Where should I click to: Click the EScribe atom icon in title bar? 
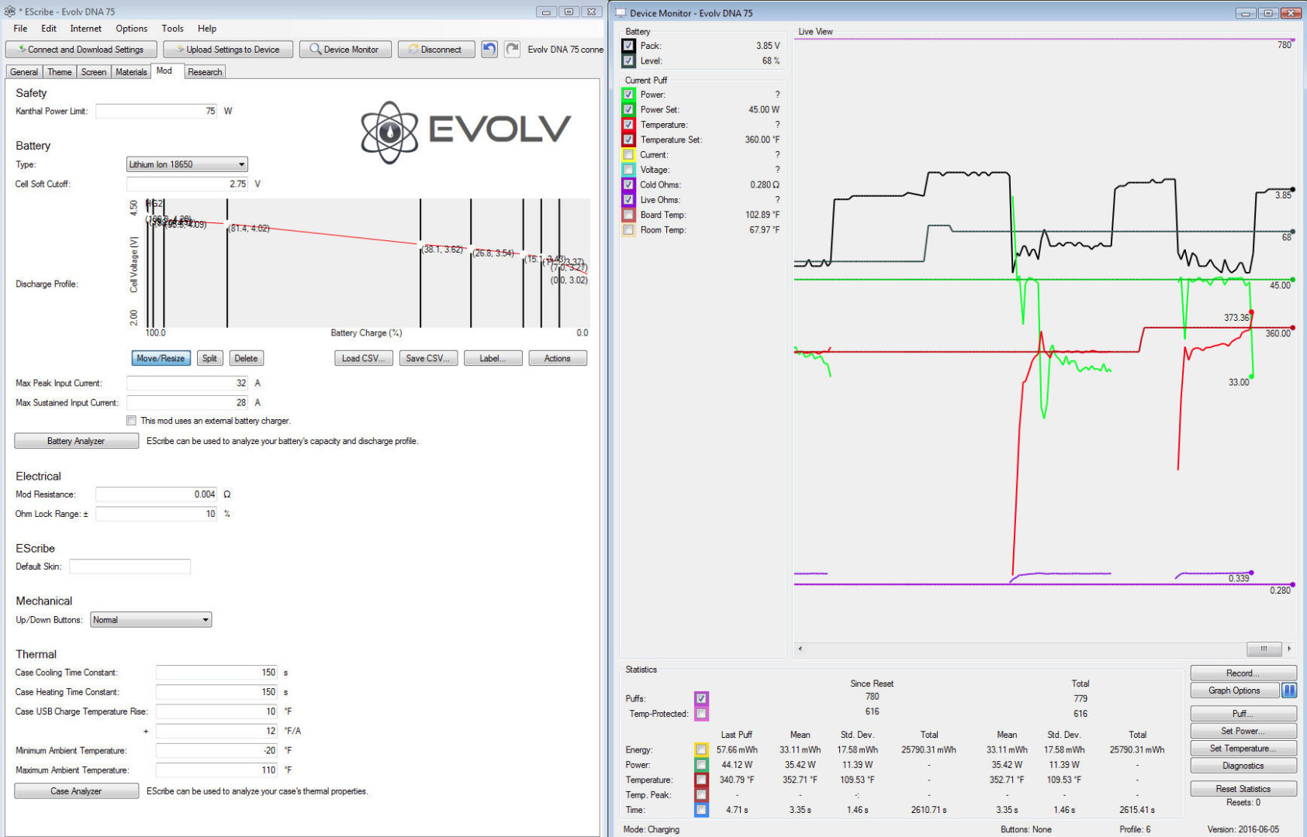(x=9, y=12)
